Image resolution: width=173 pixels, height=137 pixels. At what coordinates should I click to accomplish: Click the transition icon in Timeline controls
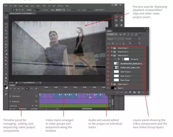[x=36, y=88]
